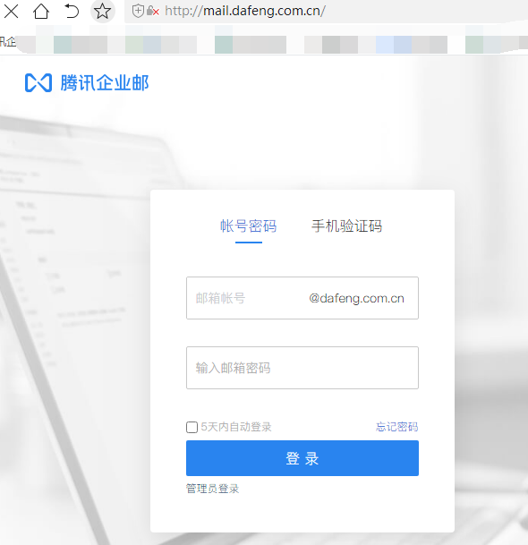Click the blue 登录 button
The height and width of the screenshot is (545, 528).
point(302,458)
